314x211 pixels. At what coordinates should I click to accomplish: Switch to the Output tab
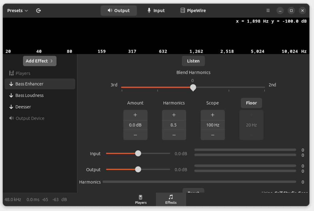pyautogui.click(x=119, y=11)
